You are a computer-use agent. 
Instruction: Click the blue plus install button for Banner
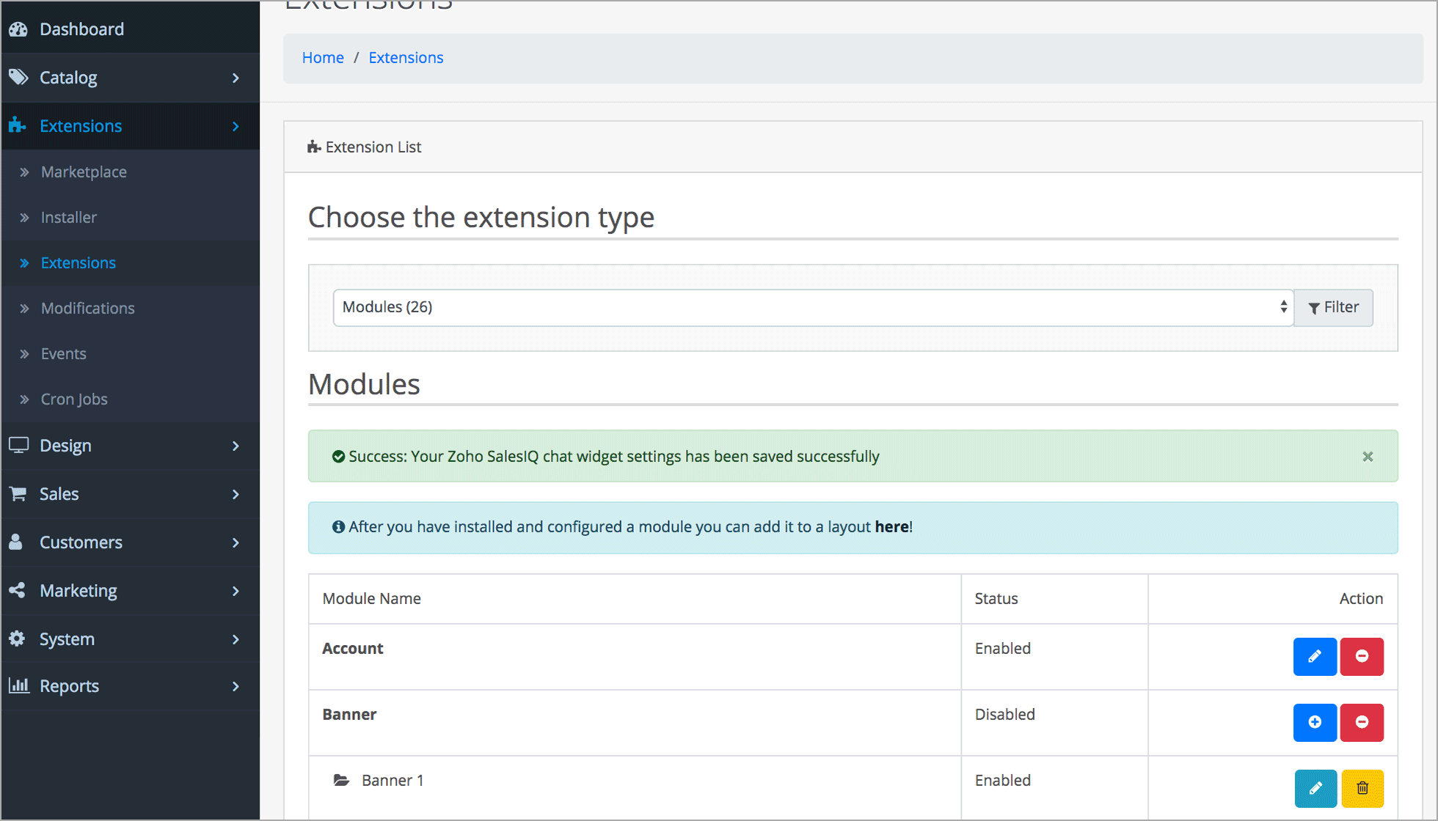pyautogui.click(x=1314, y=722)
